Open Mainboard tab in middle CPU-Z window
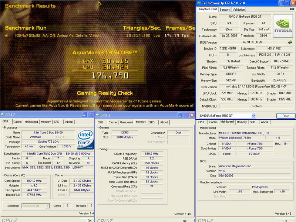Viewport: 296px width, 222px height. pyautogui.click(x=126, y=122)
